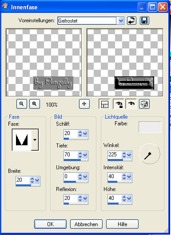Click the Paint Shop Pro icon in title bar

pos(5,7)
